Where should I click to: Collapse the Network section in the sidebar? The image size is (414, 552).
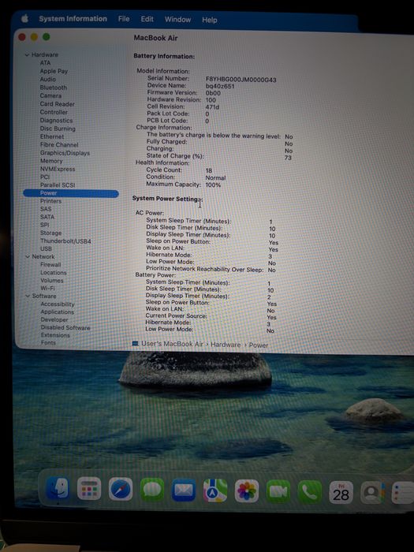click(28, 256)
